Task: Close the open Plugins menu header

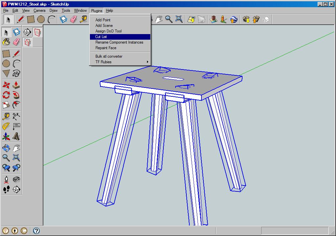Action: click(97, 10)
